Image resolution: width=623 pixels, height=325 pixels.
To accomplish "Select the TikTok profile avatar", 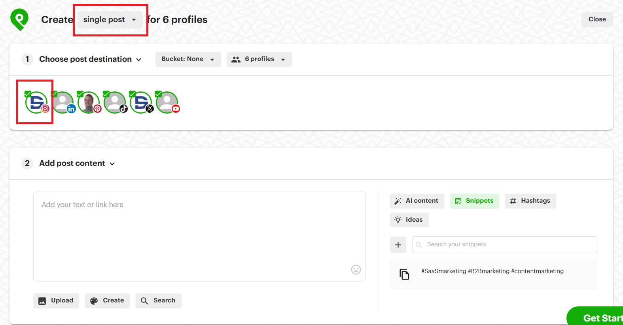I will (115, 103).
